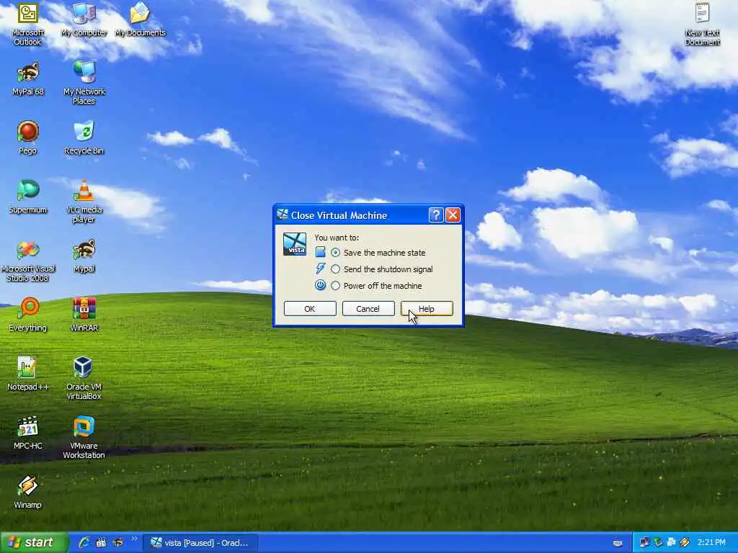This screenshot has height=553, width=738.
Task: Select the Recycle Bin icon
Action: coord(84,138)
